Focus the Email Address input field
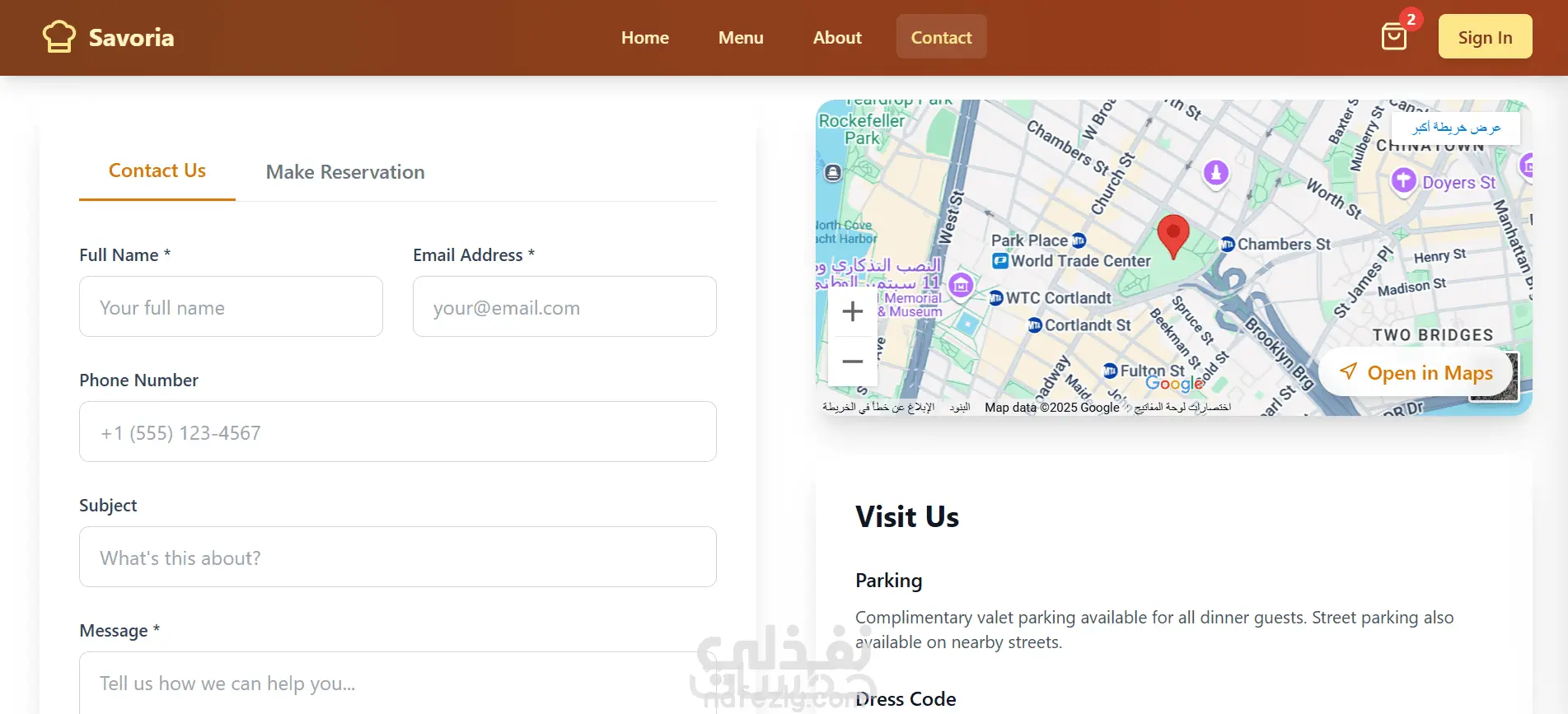The image size is (1568, 714). (564, 306)
